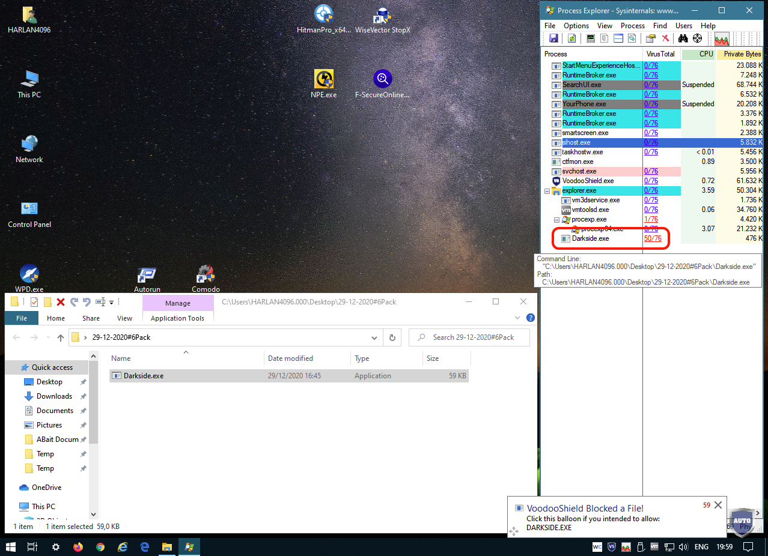Image resolution: width=768 pixels, height=556 pixels.
Task: Open the Users menu in Process Explorer
Action: tap(684, 26)
